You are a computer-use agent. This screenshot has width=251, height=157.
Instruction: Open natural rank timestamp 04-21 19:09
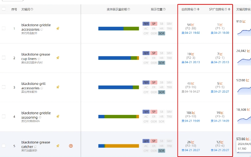pyautogui.click(x=191, y=121)
